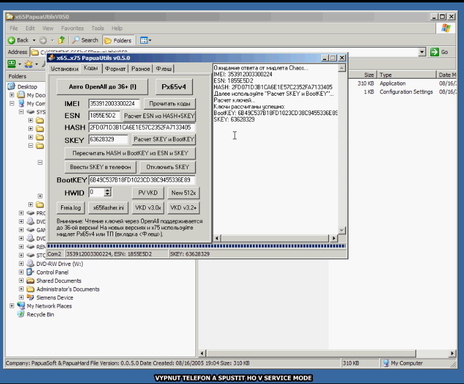Open the Favorites menu
Image resolution: width=464 pixels, height=384 pixels.
72,28
